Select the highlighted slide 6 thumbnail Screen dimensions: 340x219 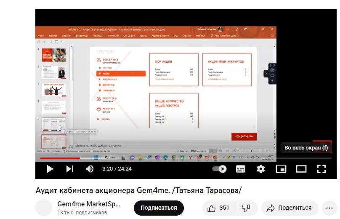tap(54, 142)
